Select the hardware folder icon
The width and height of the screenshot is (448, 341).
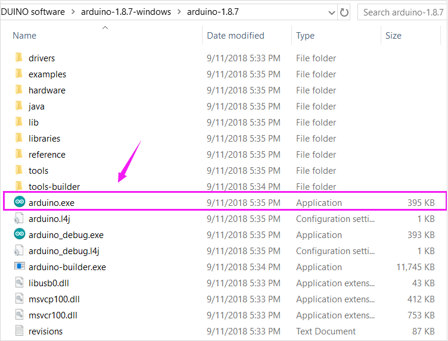point(19,90)
